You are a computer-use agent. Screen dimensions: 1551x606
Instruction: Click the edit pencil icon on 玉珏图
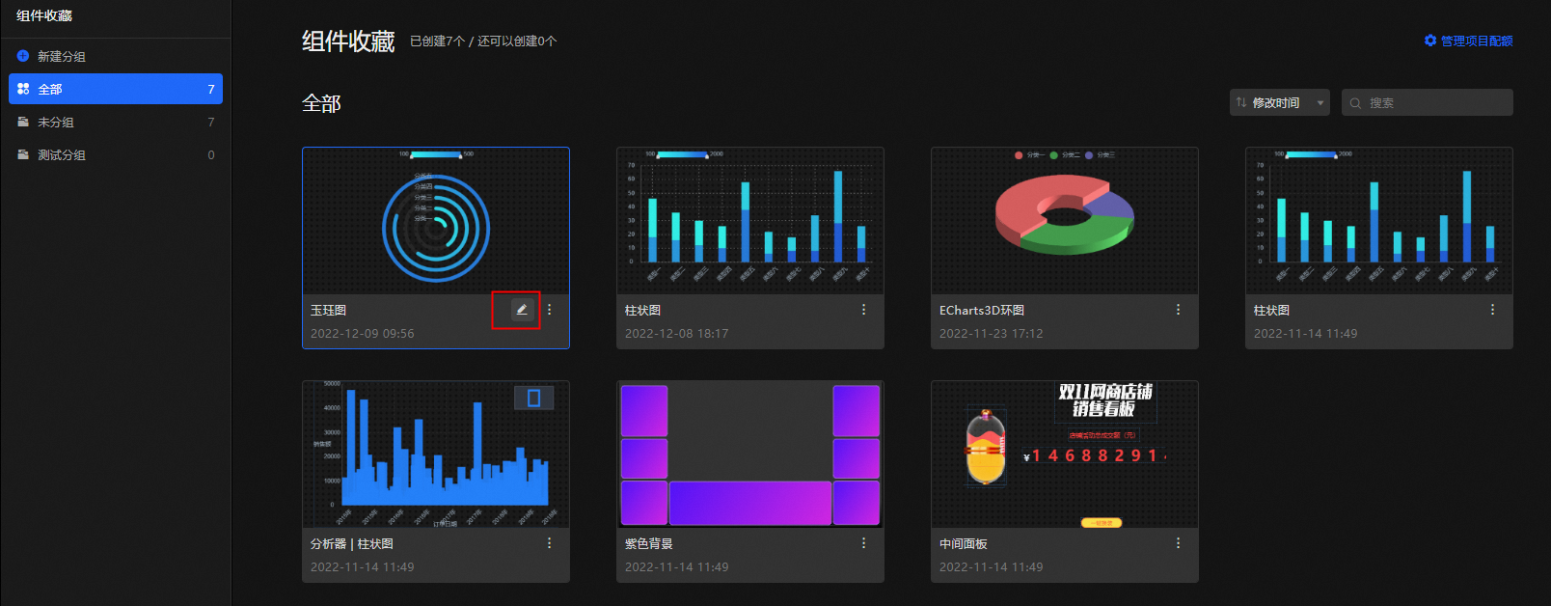click(x=522, y=310)
